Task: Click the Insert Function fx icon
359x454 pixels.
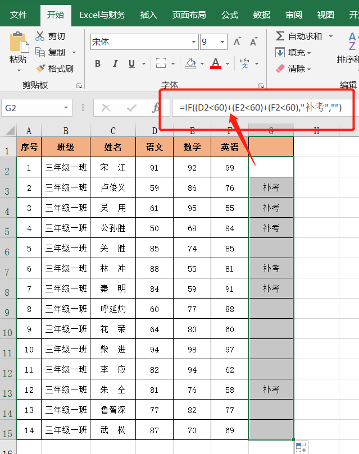Action: point(156,108)
